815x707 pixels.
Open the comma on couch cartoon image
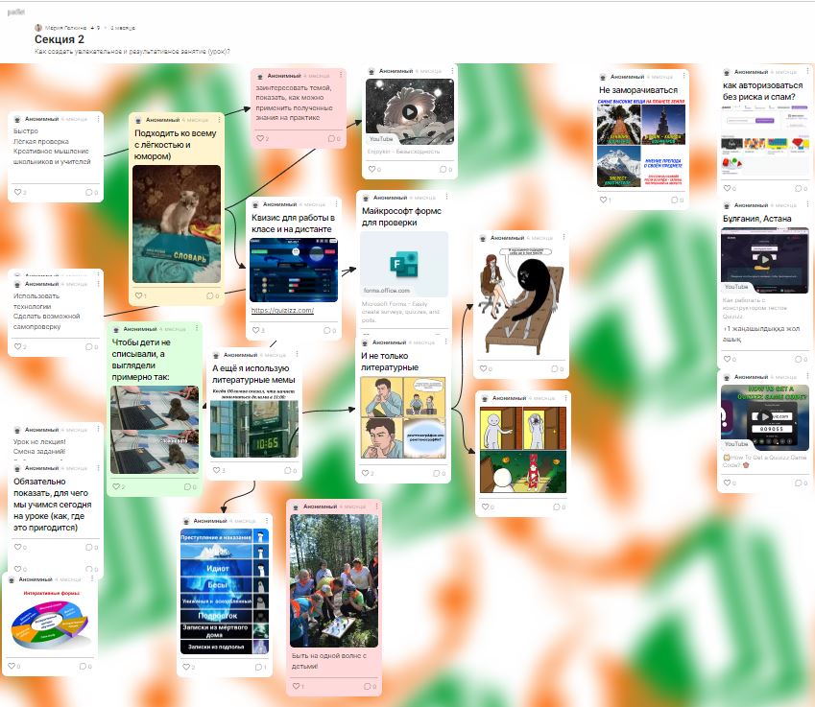tap(522, 303)
